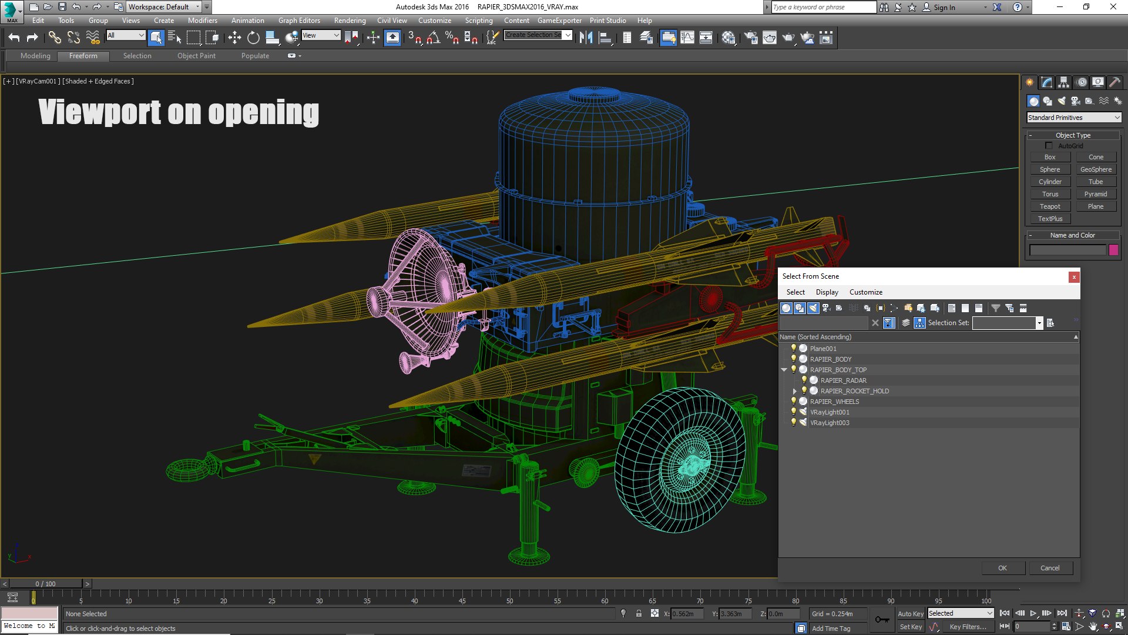1128x635 pixels.
Task: Click the Select All icon in Select From Scene
Action: (951, 308)
